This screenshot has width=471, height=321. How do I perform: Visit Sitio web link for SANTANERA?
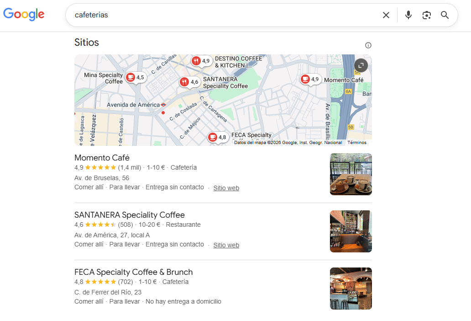click(226, 245)
